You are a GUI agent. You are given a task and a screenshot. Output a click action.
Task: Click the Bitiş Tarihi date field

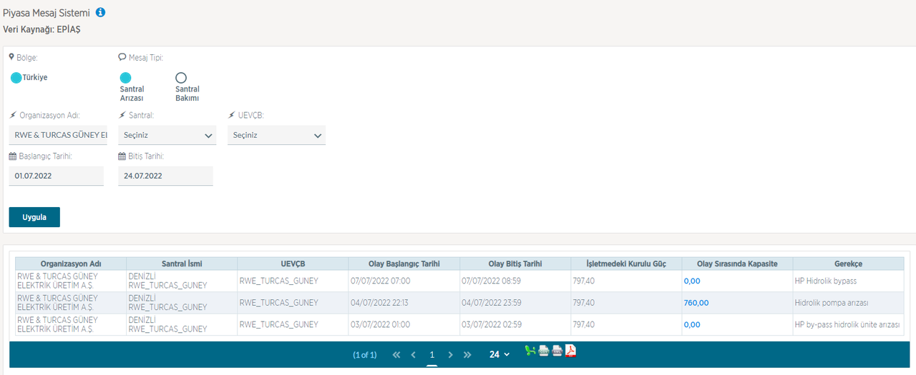[x=165, y=176]
